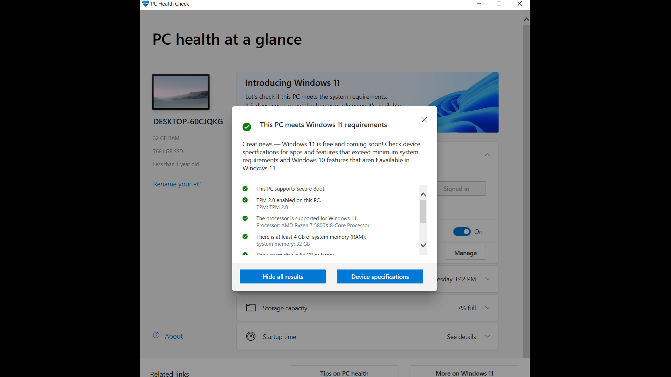The image size is (671, 377).
Task: Click the Manage button in panel
Action: tap(465, 253)
